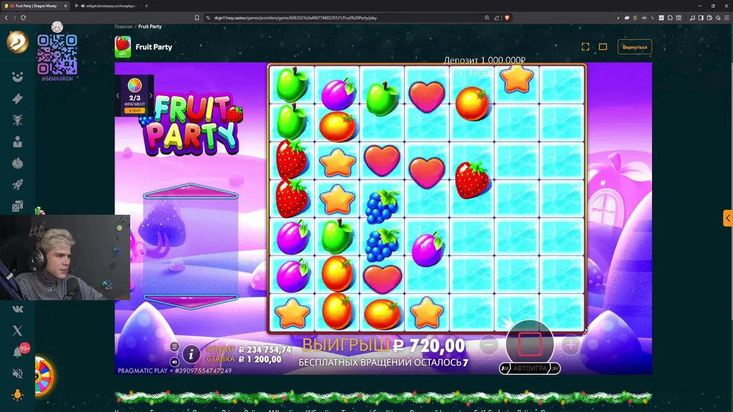Open the browser extensions puzzle icon
This screenshot has width=733, height=412.
[670, 18]
